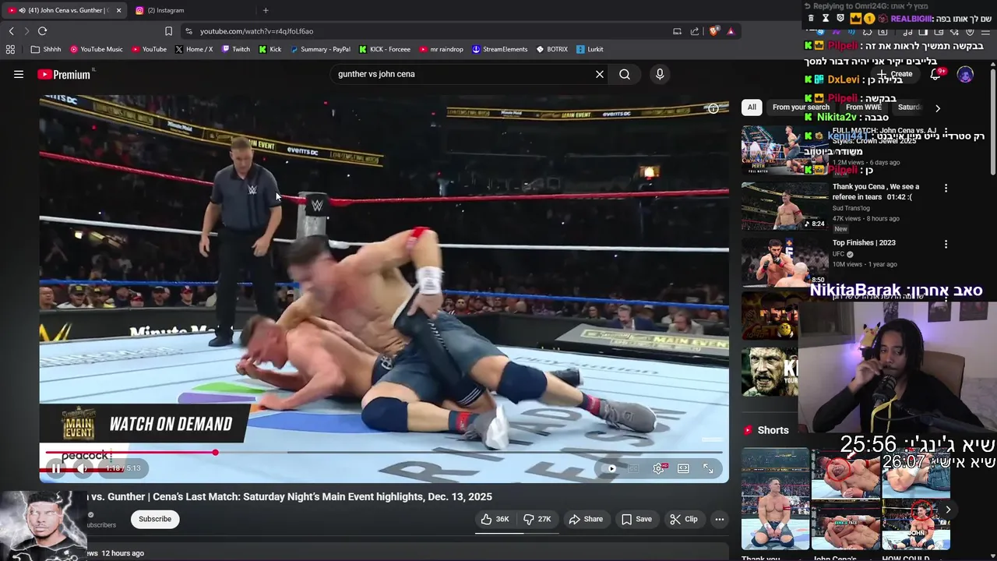Clear the search box text

(x=600, y=74)
